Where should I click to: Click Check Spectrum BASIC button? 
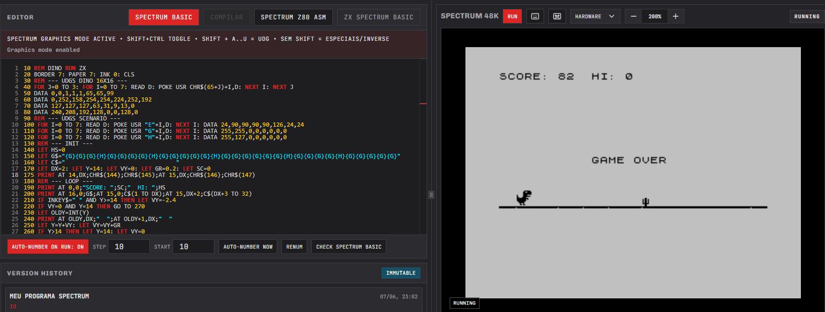349,247
